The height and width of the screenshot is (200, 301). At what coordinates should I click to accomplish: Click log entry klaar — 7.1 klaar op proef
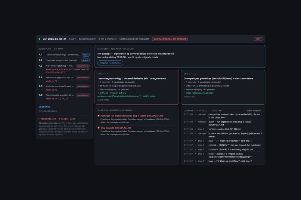pos(223,141)
